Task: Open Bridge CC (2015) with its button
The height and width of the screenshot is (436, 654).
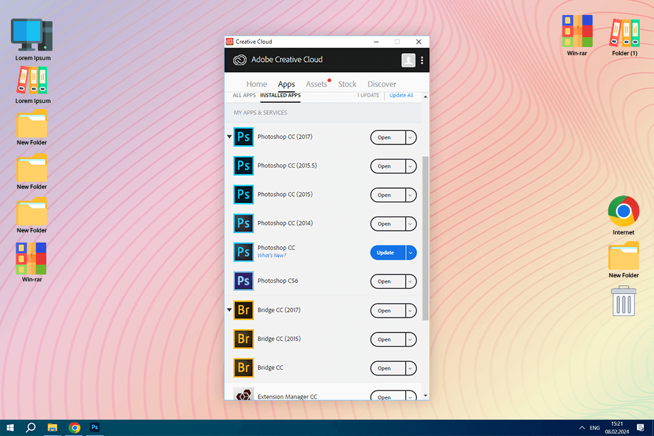Action: pyautogui.click(x=388, y=339)
